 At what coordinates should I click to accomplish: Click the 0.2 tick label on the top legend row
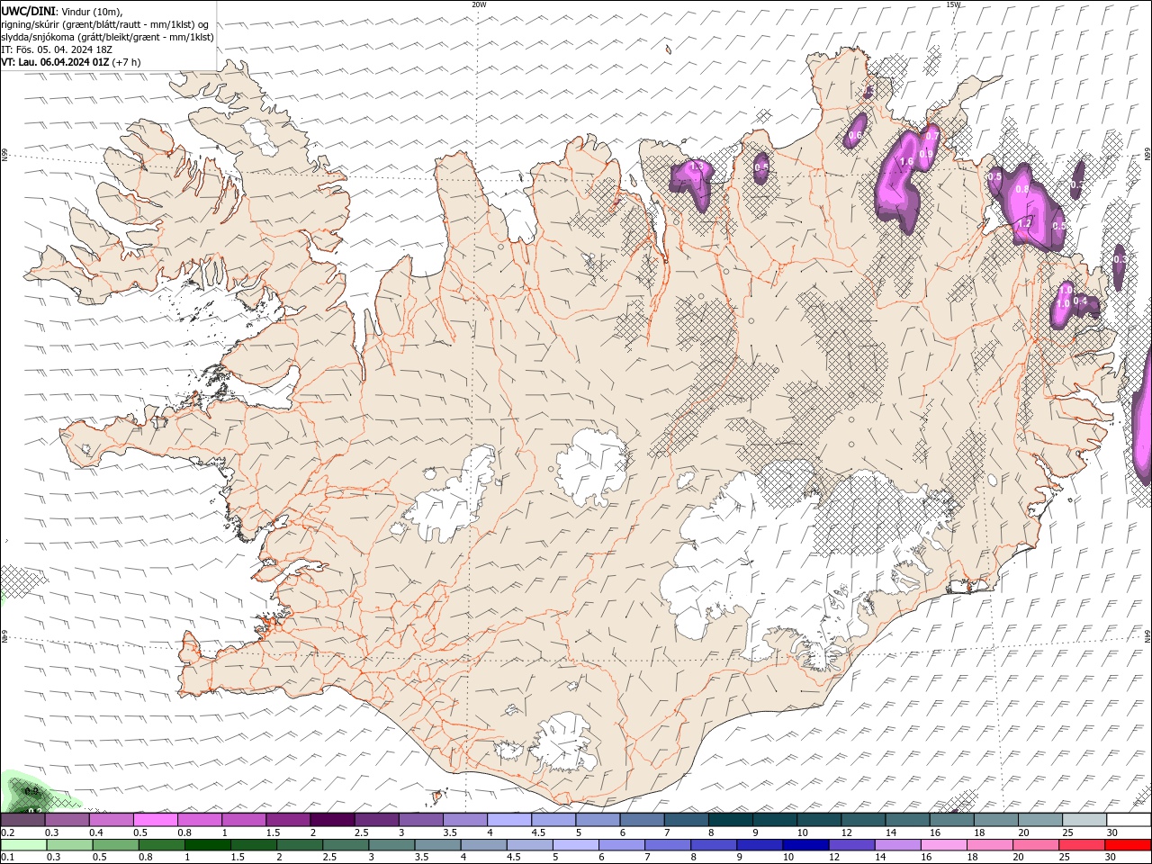click(x=7, y=832)
